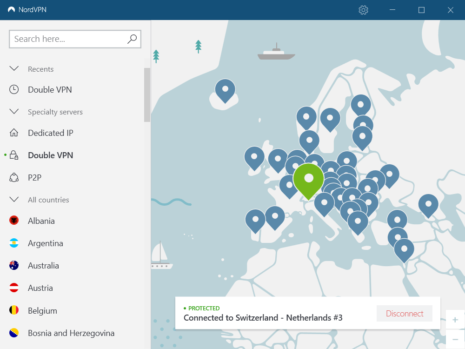Viewport: 465px width, 349px height.
Task: Select the Albania flag icon
Action: 14,221
